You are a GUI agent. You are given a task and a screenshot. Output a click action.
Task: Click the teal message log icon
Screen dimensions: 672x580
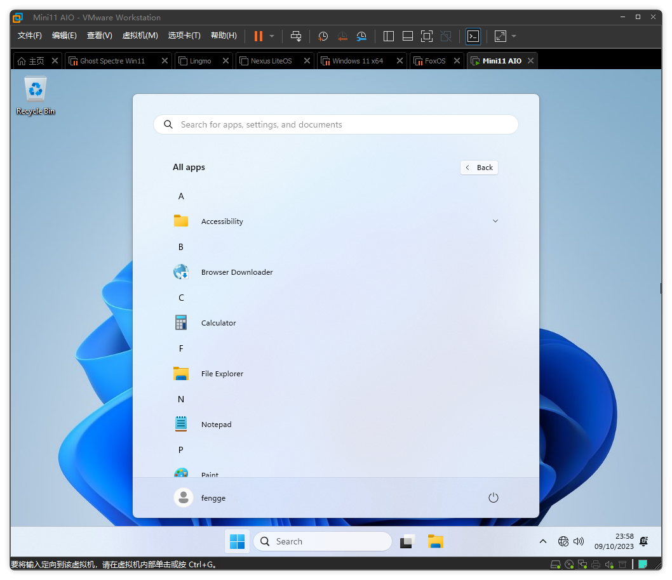642,564
